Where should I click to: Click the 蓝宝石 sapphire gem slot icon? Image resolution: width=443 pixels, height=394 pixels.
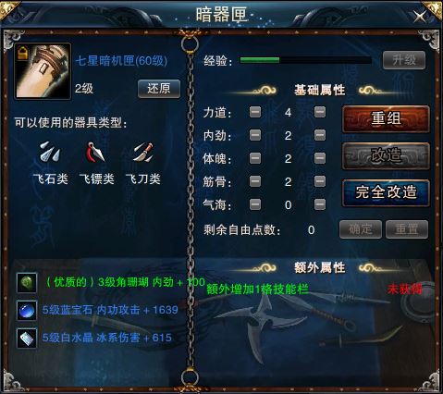coord(27,310)
